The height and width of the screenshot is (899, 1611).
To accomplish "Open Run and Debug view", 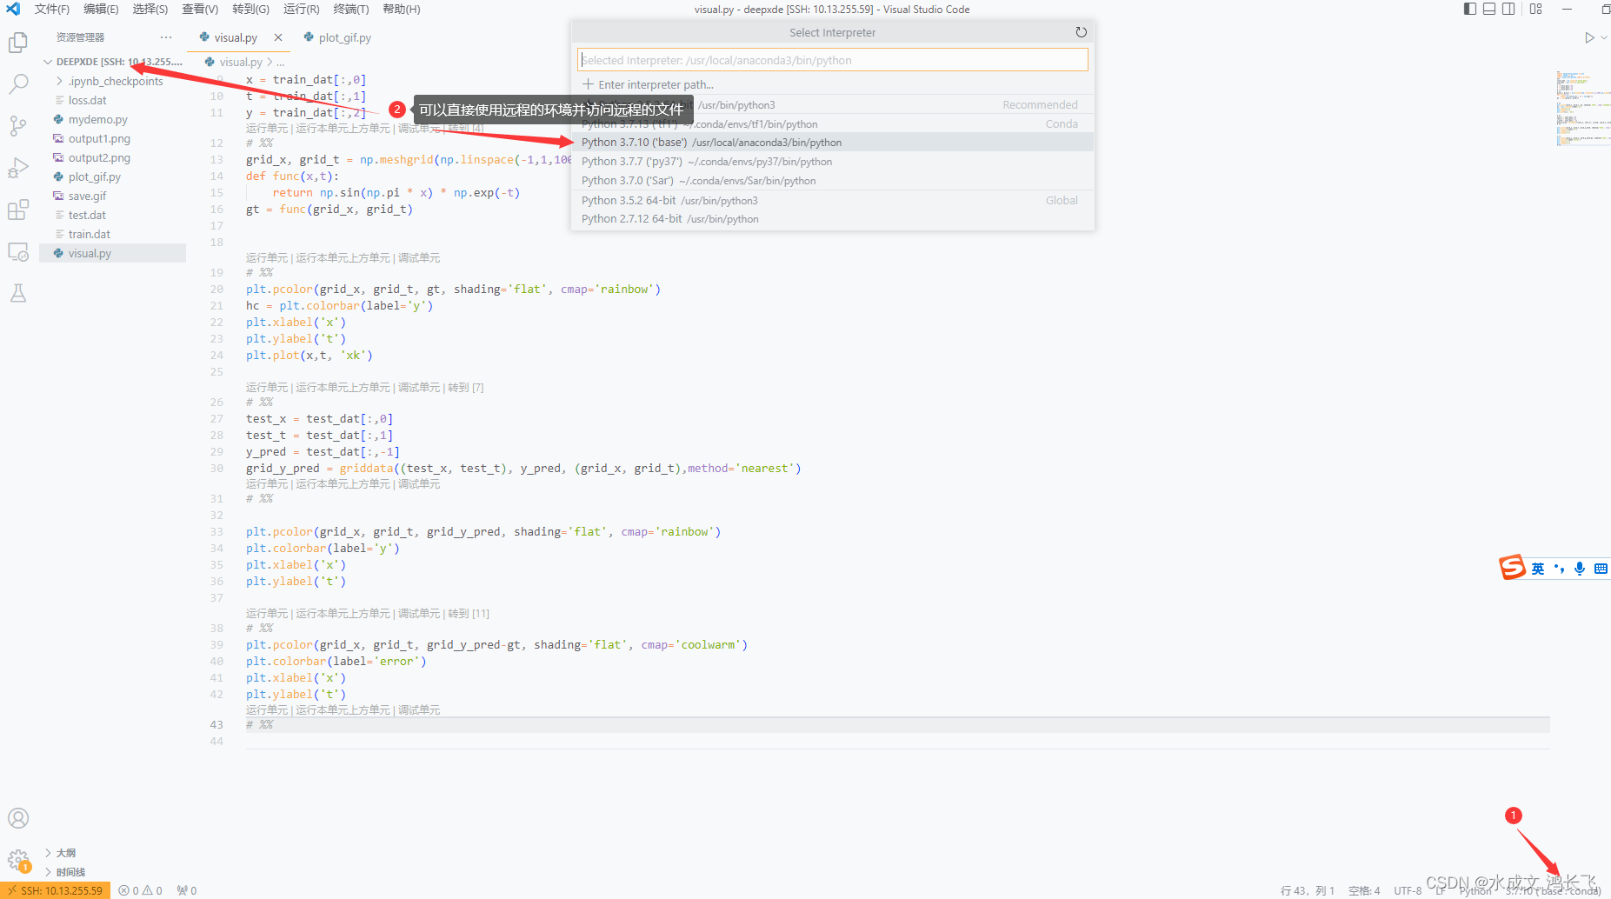I will pos(18,168).
